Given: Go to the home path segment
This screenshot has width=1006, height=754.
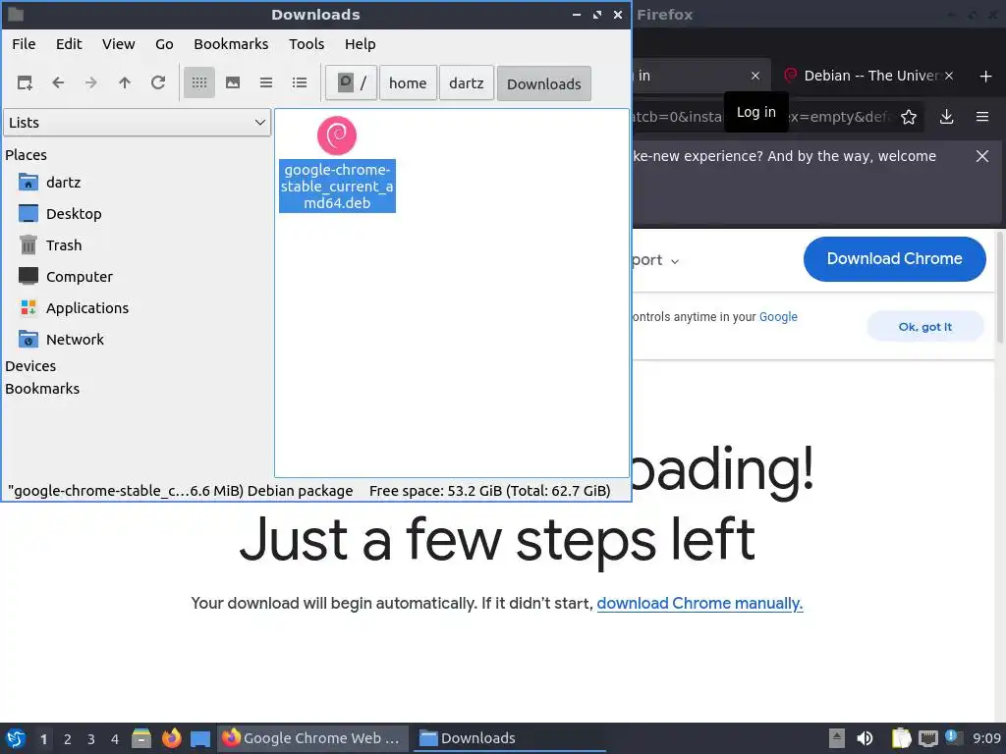Looking at the screenshot, I should 408,82.
